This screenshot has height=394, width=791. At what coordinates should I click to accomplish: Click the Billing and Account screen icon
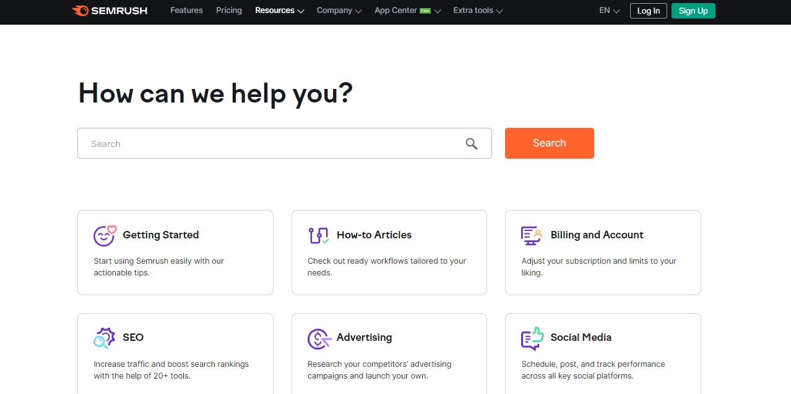click(531, 235)
